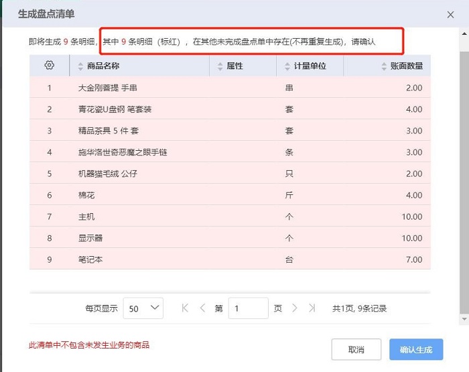Image resolution: width=469 pixels, height=372 pixels.
Task: Select row 精品茶具 5 件 套
Action: click(230, 131)
